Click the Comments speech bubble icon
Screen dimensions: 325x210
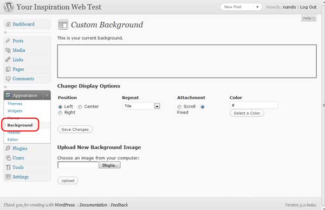pyautogui.click(x=8, y=79)
